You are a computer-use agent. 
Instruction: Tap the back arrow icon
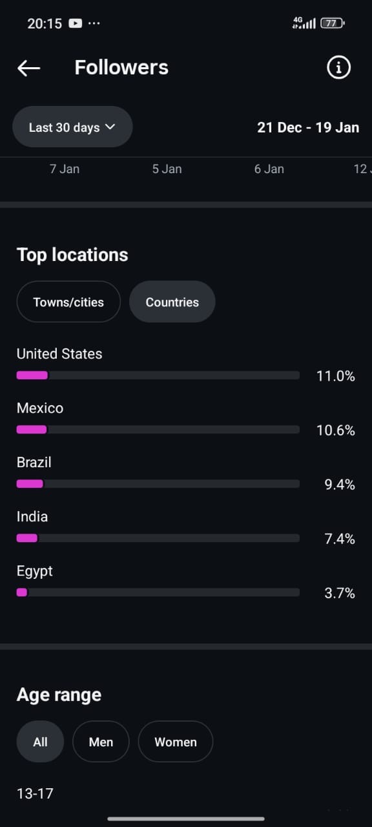click(x=29, y=68)
